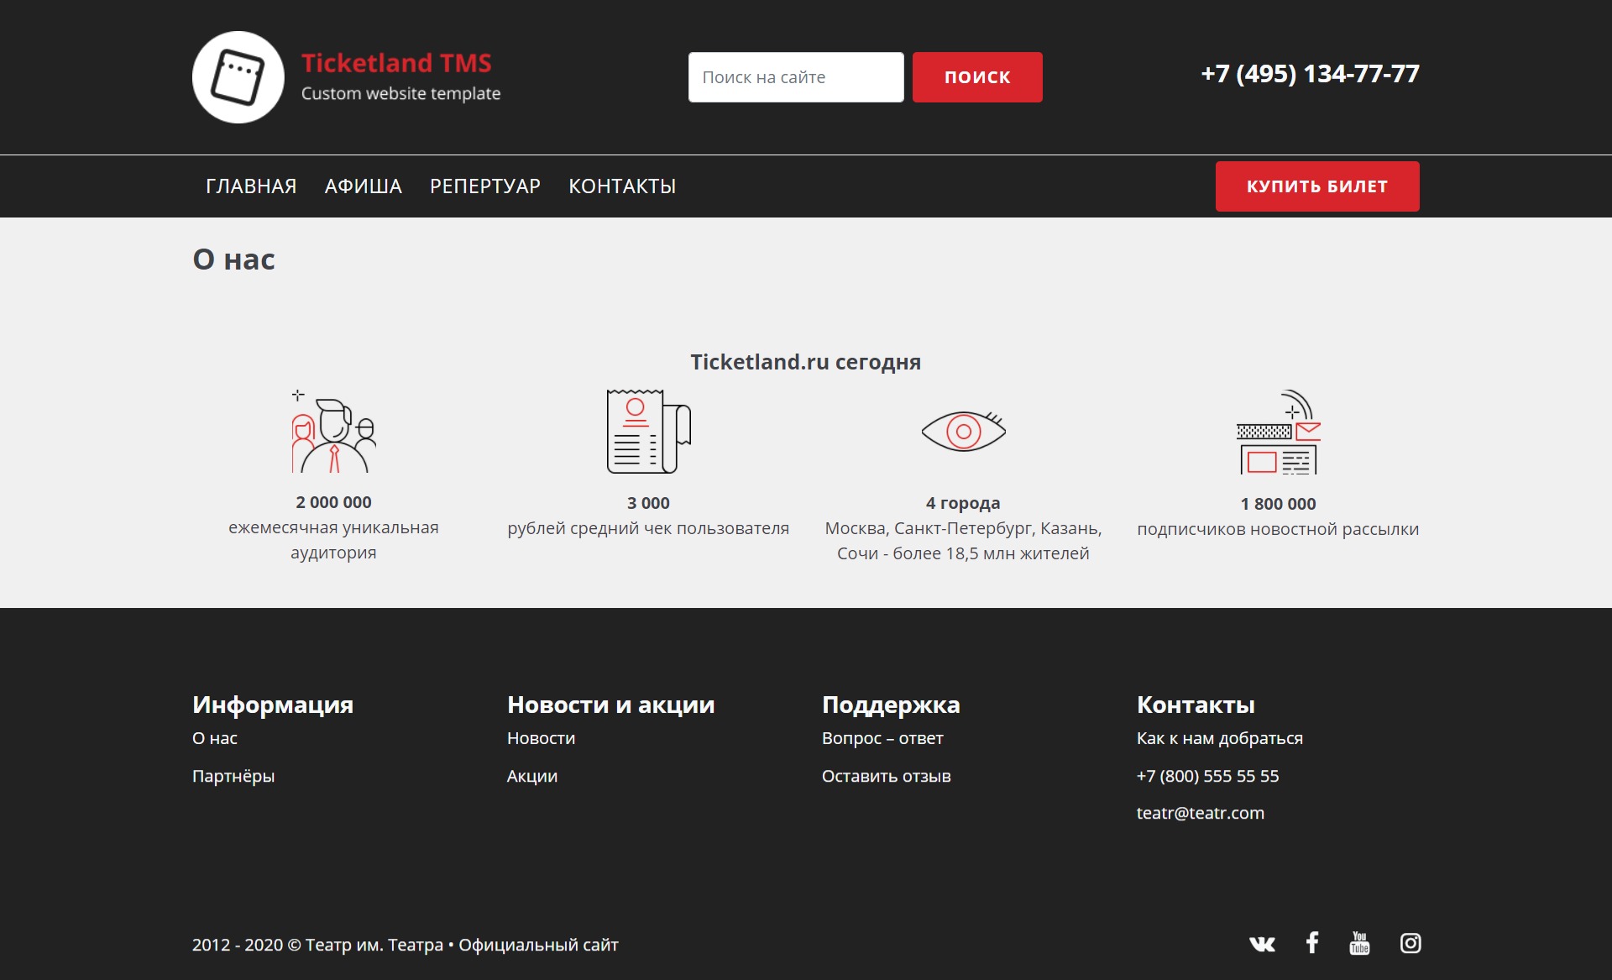Screen dimensions: 1612x980
Task: Open the РЕПЕРТУАР menu item
Action: point(485,186)
